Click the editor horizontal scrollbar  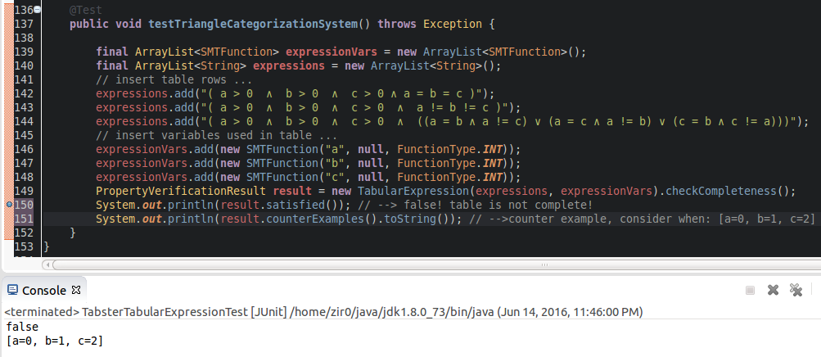tap(435, 264)
